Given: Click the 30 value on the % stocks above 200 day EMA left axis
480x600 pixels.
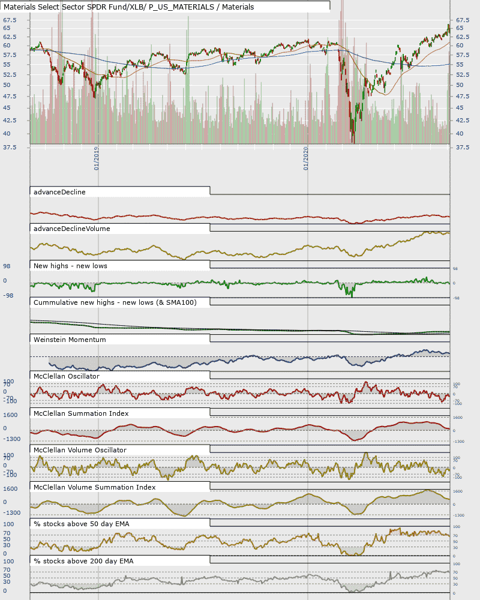Looking at the screenshot, I should (x=7, y=582).
